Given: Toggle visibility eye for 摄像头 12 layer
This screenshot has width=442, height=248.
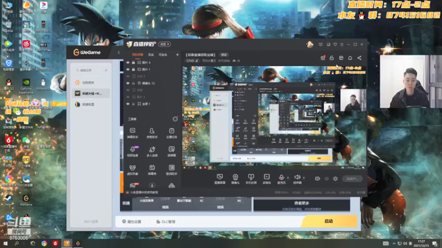Looking at the screenshot, I should point(128,83).
